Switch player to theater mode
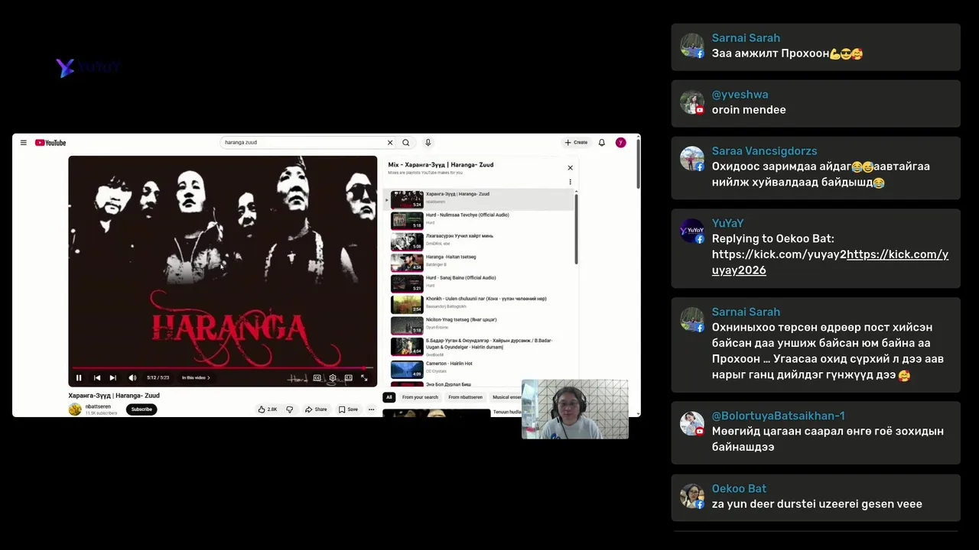The image size is (979, 550). click(x=348, y=377)
